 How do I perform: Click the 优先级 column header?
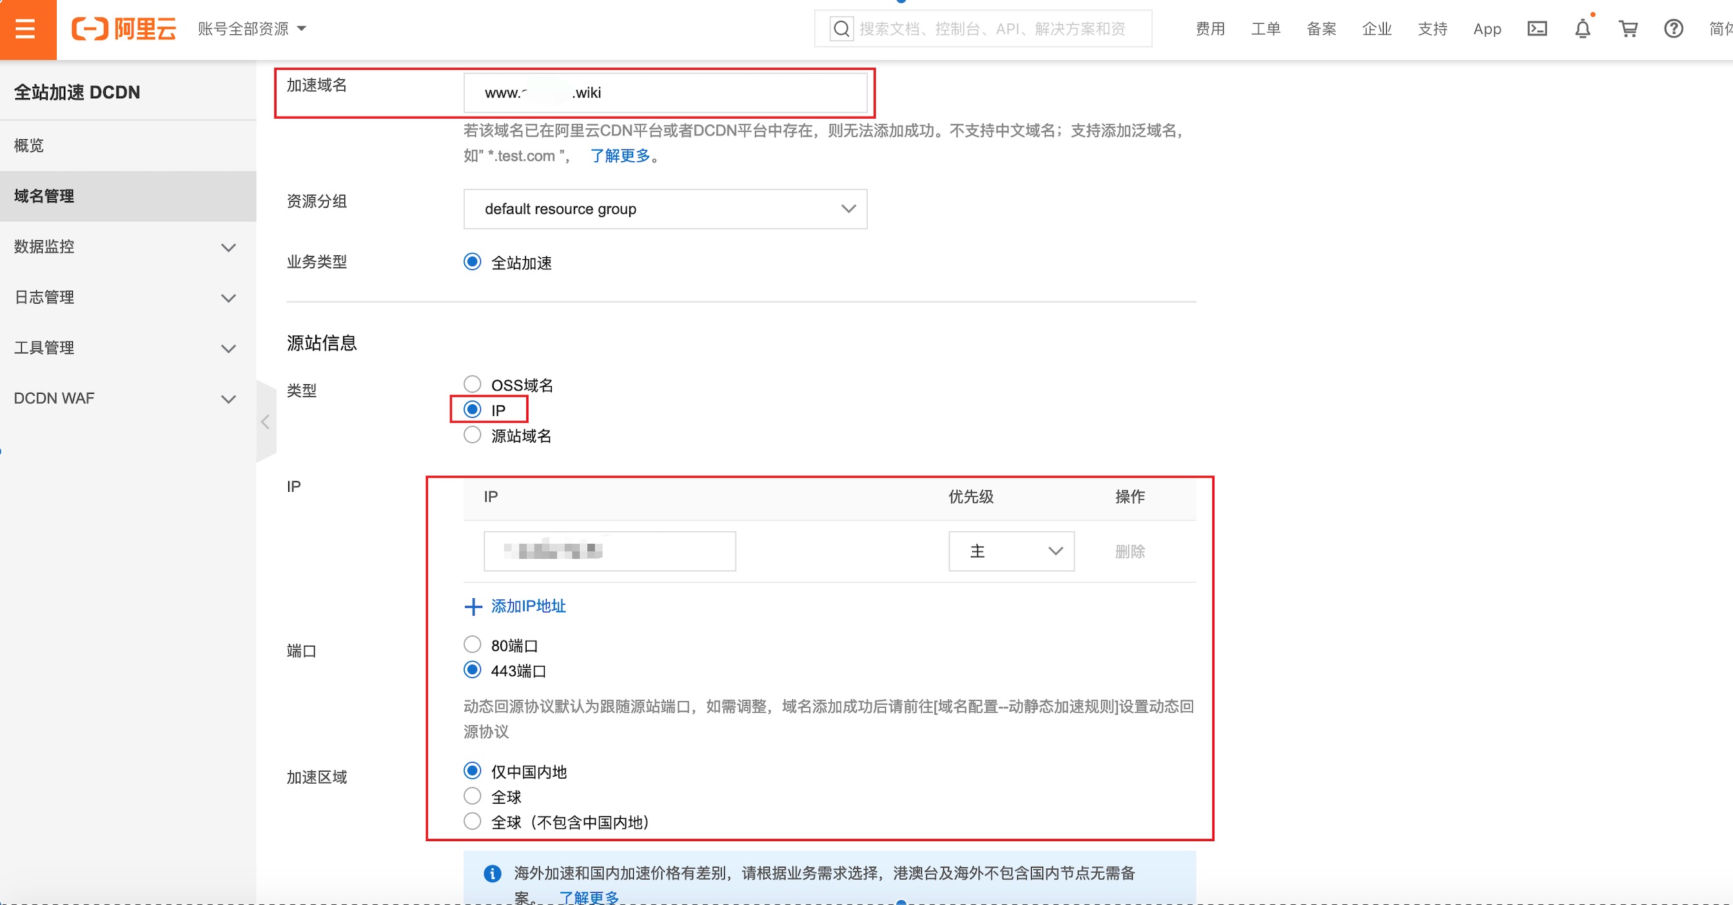[970, 497]
